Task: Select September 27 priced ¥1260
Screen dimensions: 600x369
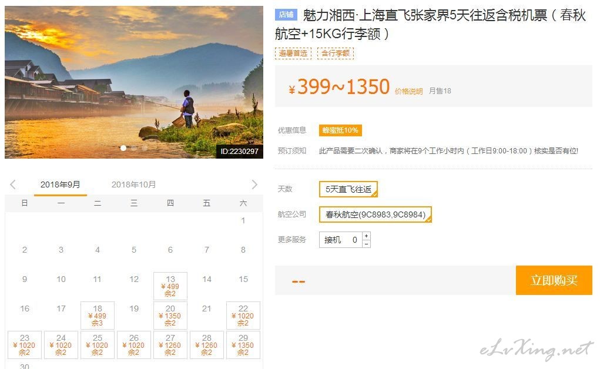Action: click(170, 345)
